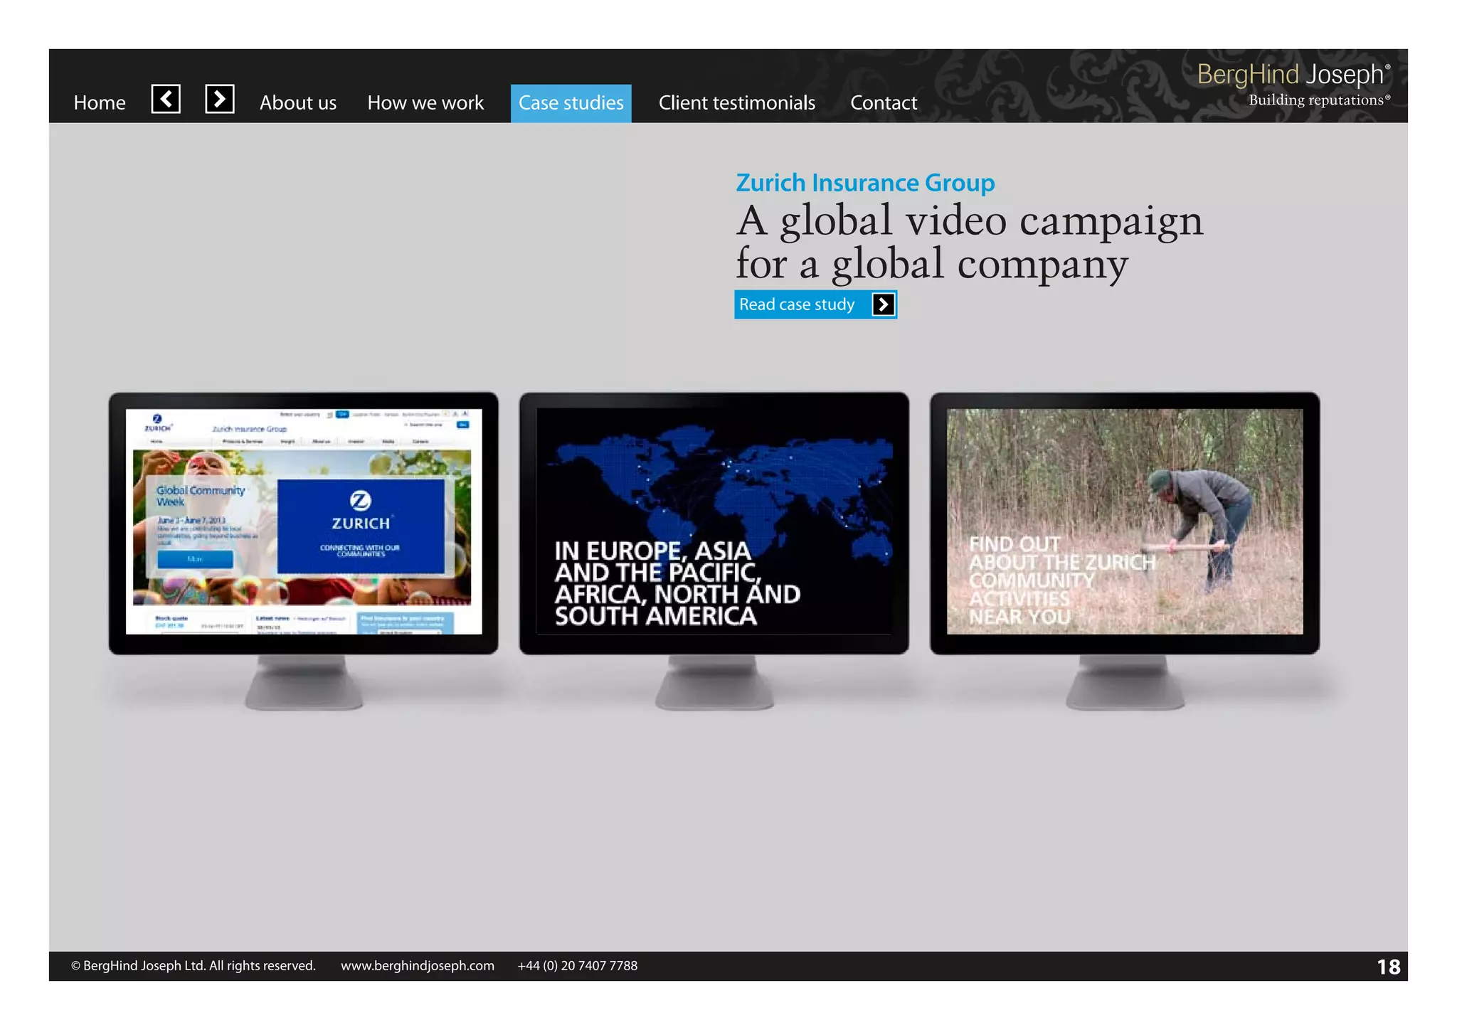
Task: Open Client testimonials page
Action: pyautogui.click(x=737, y=103)
